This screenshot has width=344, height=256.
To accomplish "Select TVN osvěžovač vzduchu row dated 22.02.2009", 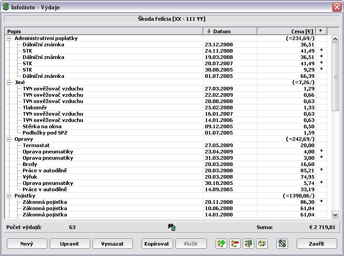I will tap(166, 95).
